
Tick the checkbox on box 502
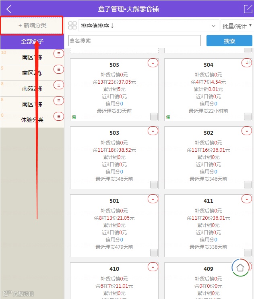(248, 185)
